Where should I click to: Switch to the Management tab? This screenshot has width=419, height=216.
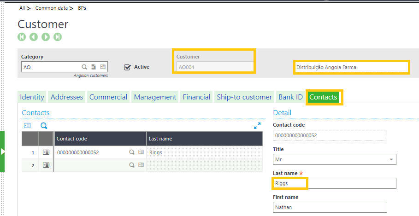(155, 97)
